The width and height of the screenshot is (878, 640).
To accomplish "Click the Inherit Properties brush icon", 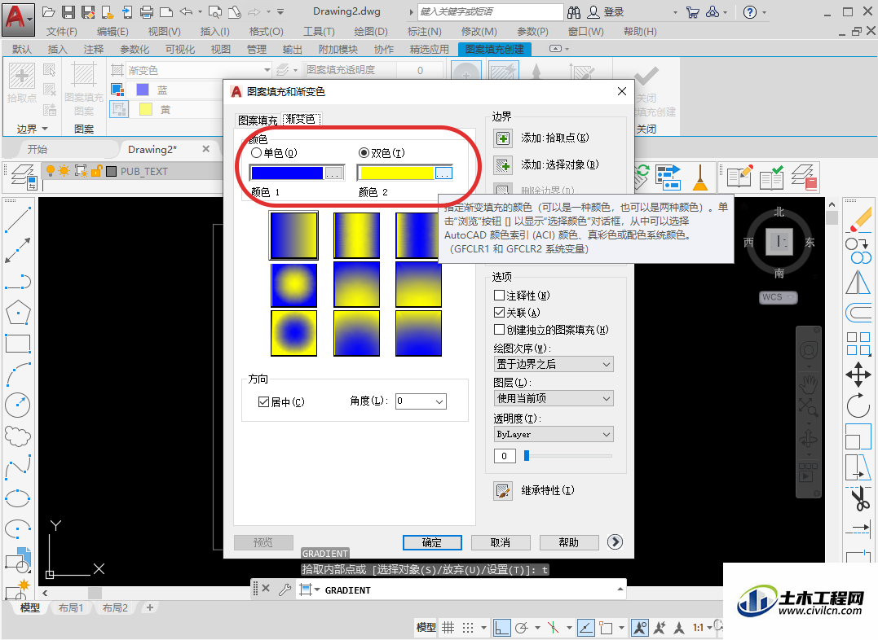I will (x=503, y=491).
